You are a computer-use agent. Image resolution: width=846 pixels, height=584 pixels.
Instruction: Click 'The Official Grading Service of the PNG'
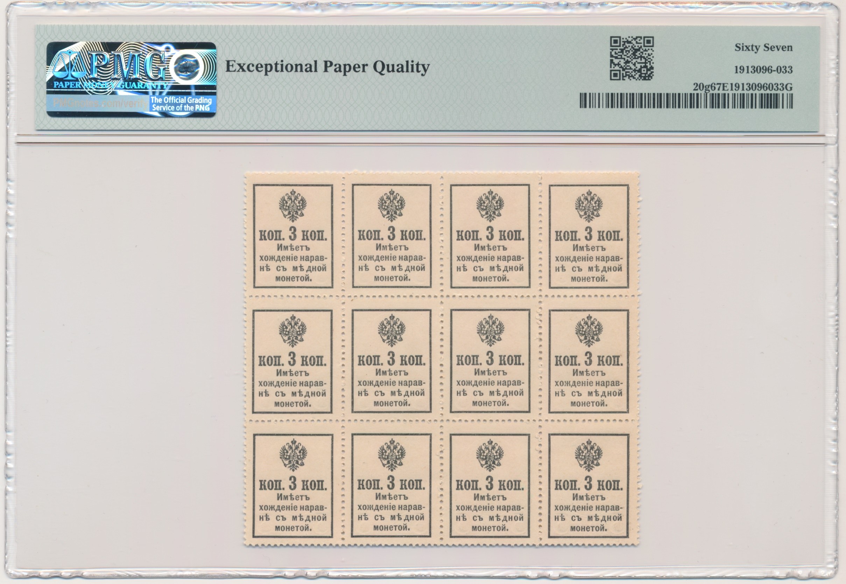(x=181, y=104)
